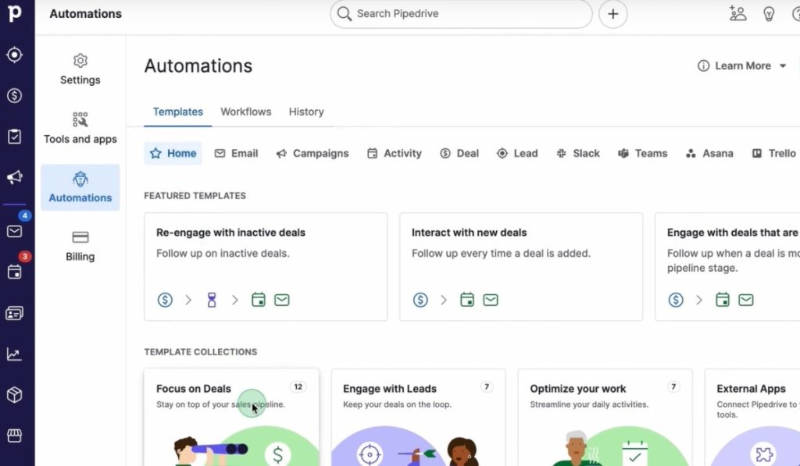Expand the Learn More dropdown

click(x=742, y=66)
